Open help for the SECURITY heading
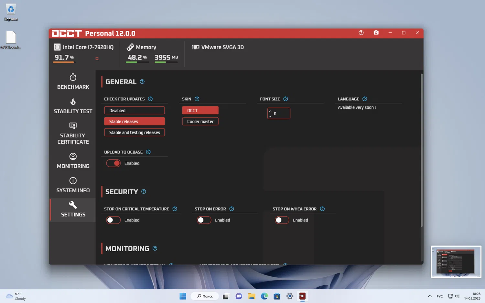Viewport: 485px width, 303px height. click(x=144, y=192)
